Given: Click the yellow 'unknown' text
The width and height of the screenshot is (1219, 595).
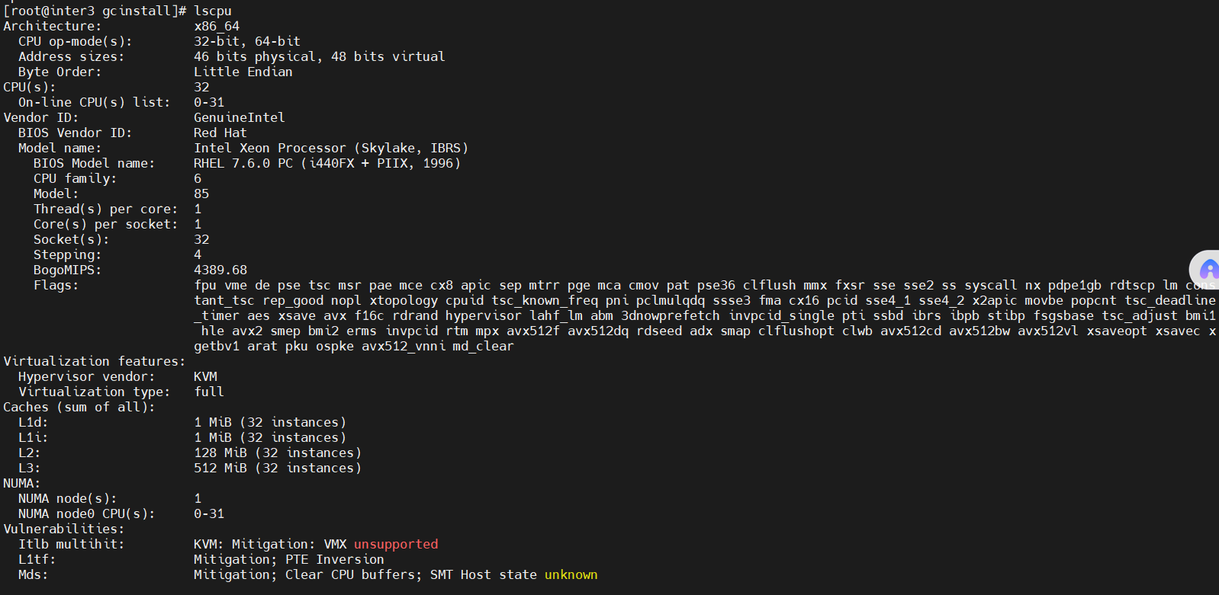Looking at the screenshot, I should [571, 574].
